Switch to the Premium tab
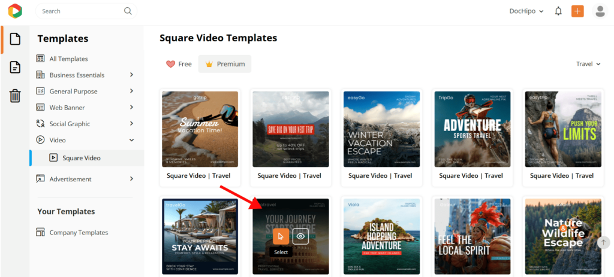This screenshot has width=614, height=277. coord(225,64)
